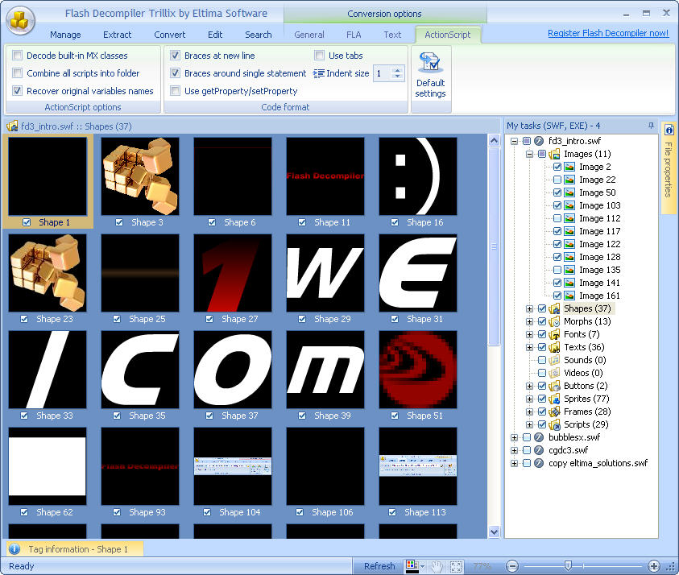This screenshot has height=575, width=679.
Task: Uncheck the Shape 16 thumbnail checkbox
Action: (x=395, y=222)
